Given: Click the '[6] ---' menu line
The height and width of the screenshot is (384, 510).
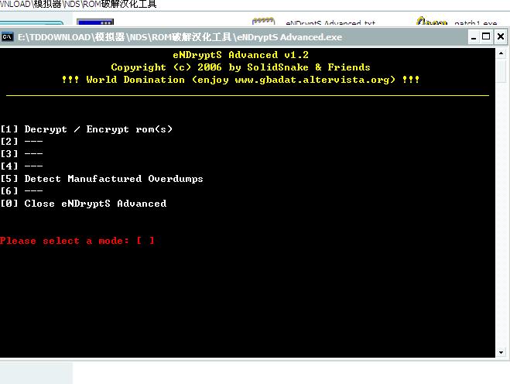Looking at the screenshot, I should point(22,191).
